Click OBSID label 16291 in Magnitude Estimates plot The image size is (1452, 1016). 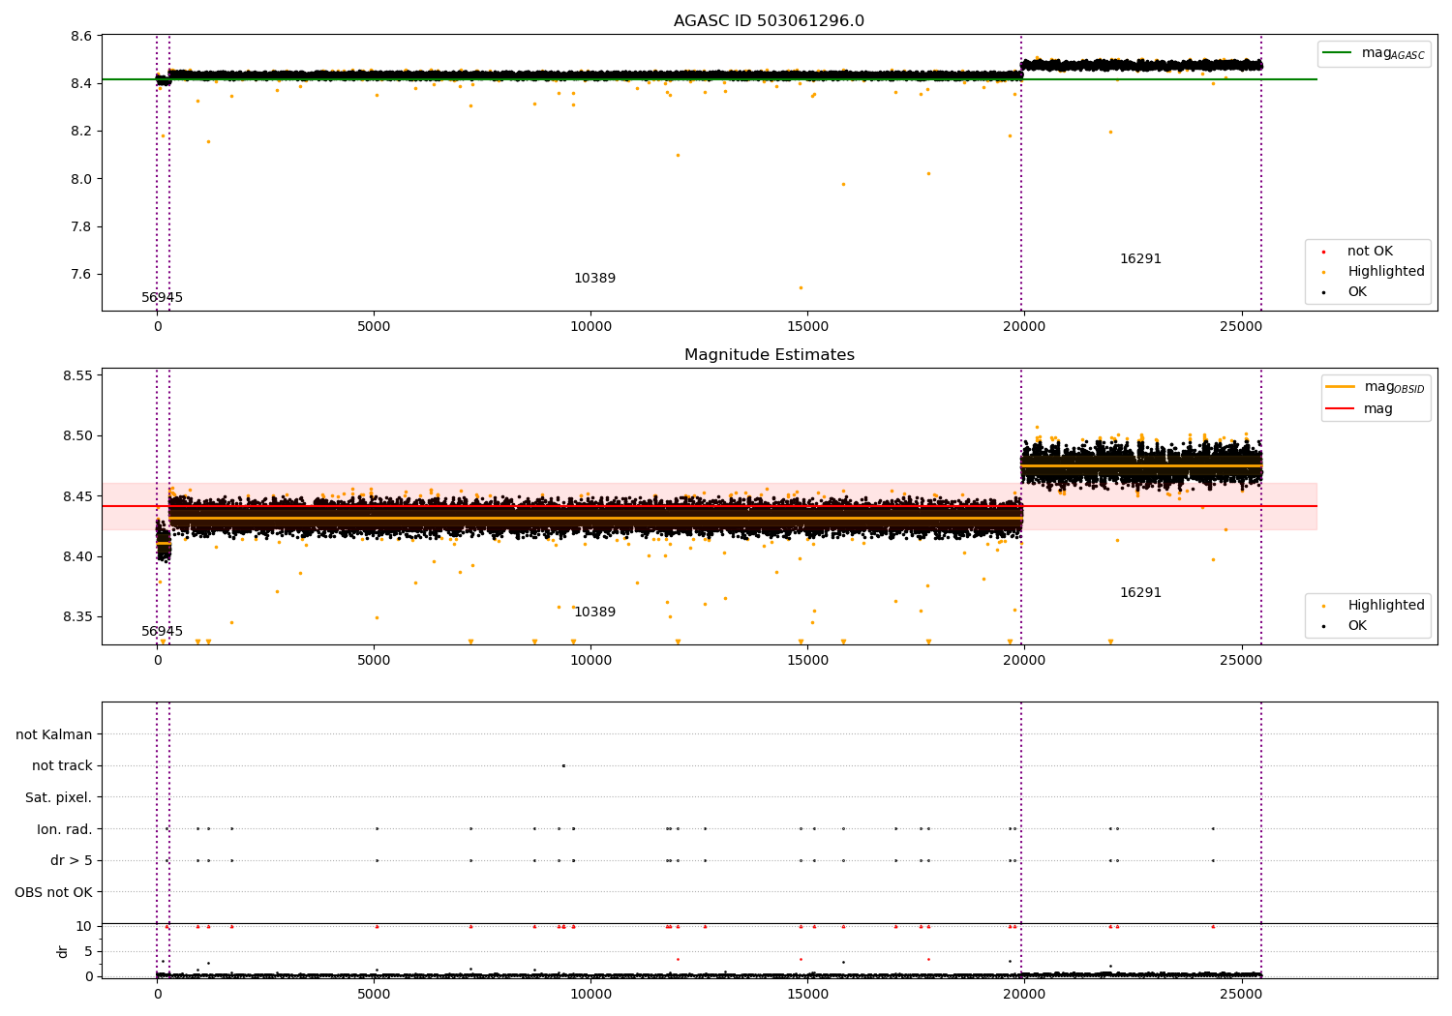(x=1140, y=593)
